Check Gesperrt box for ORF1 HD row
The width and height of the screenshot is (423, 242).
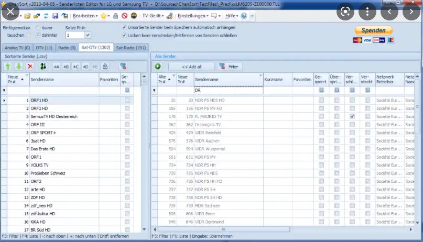127,100
